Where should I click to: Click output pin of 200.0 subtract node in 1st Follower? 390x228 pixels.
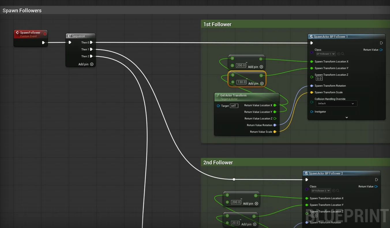[260, 59]
